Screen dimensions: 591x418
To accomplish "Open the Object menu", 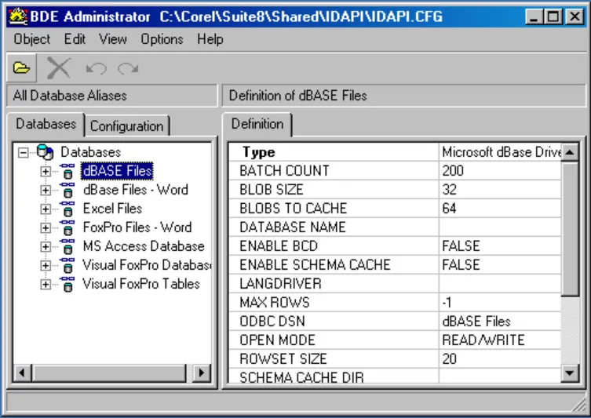I will [x=32, y=39].
